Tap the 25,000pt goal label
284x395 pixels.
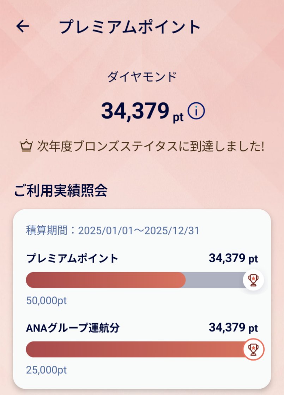(x=46, y=370)
